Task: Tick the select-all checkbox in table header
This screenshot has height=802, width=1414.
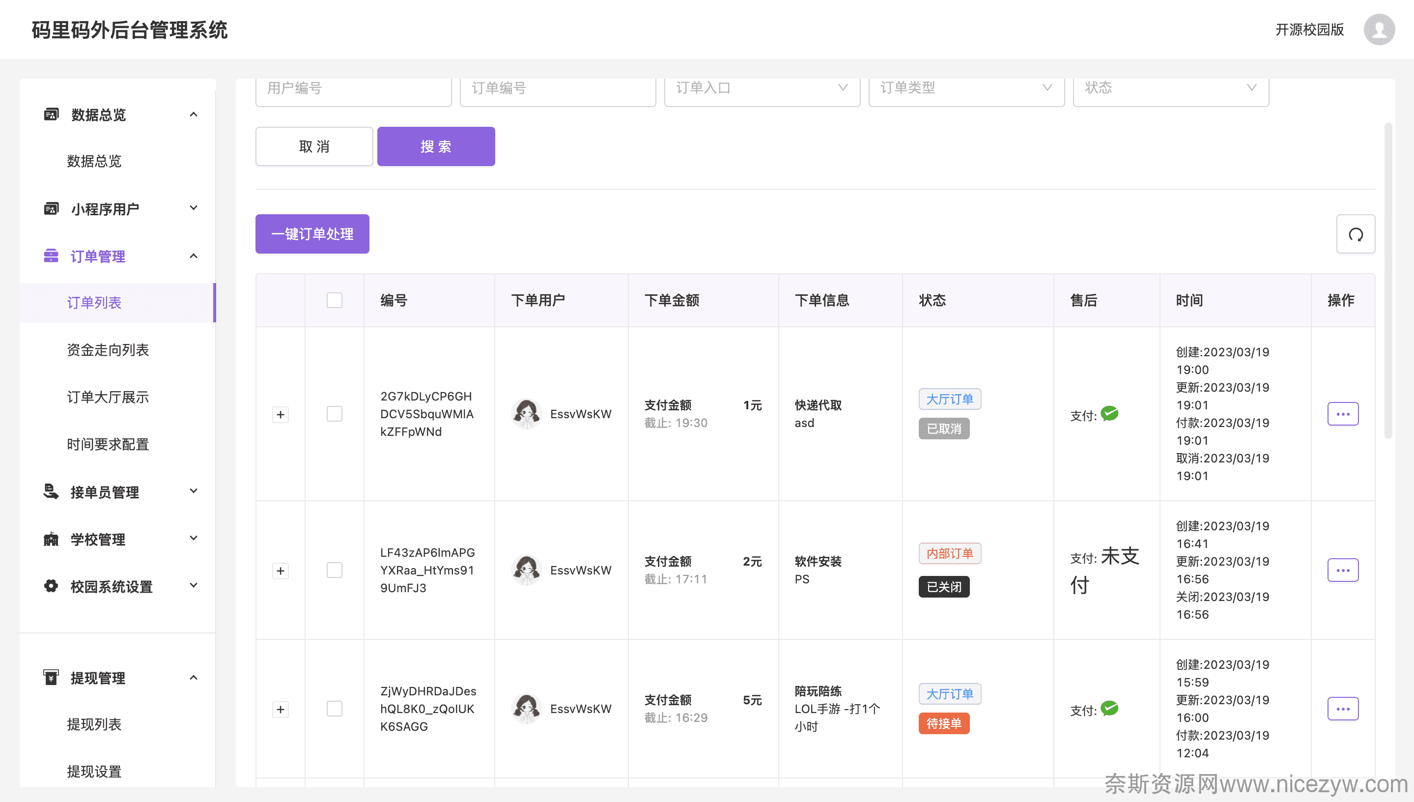Action: 334,300
